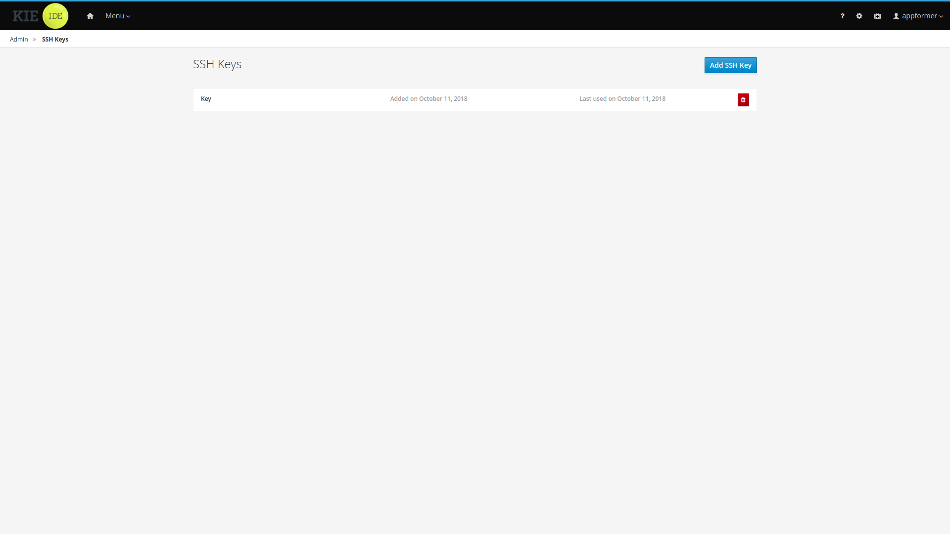Click the yellow IDE circle logo
The image size is (950, 534).
pyautogui.click(x=55, y=16)
